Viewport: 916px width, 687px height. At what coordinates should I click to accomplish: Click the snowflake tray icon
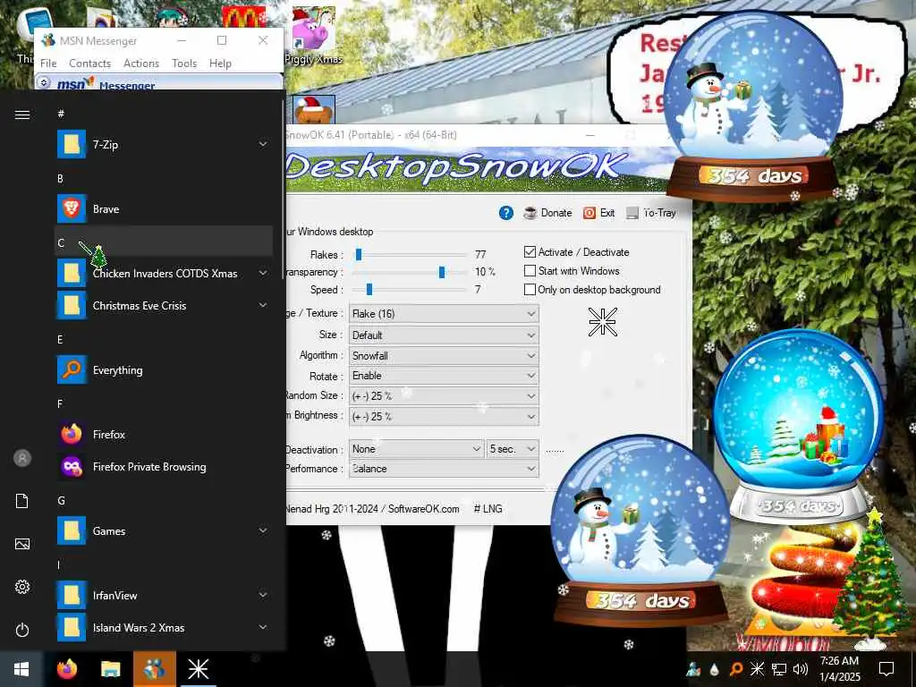pos(757,669)
